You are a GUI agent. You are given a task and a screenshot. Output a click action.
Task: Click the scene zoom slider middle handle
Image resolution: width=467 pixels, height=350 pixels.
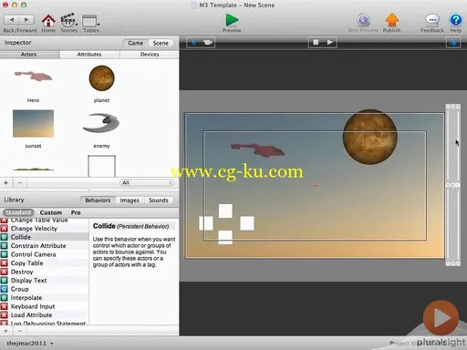click(452, 185)
